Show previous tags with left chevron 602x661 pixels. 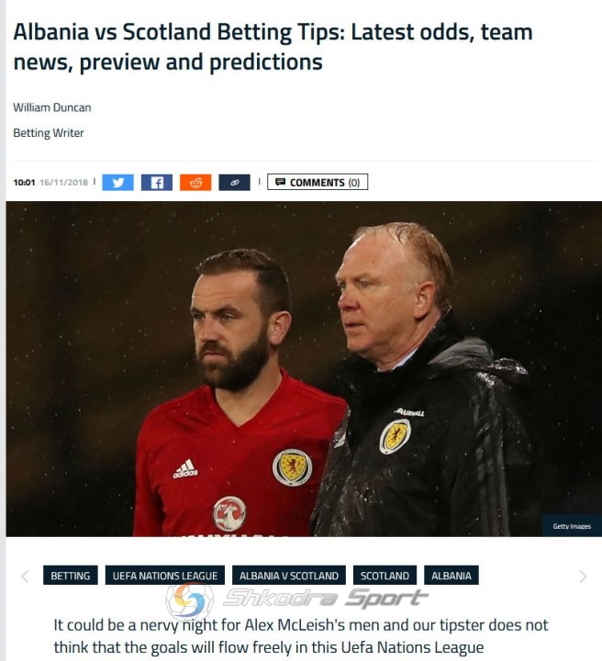[25, 577]
